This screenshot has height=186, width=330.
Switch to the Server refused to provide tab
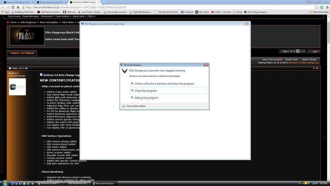pyautogui.click(x=51, y=2)
